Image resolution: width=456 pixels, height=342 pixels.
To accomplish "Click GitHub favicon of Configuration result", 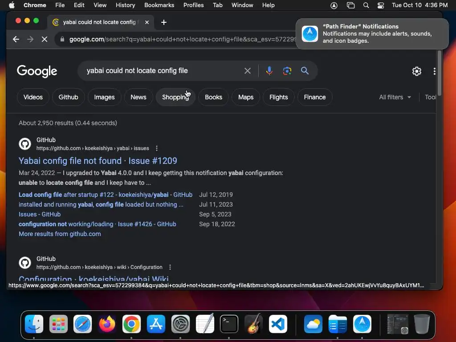I will (x=25, y=263).
